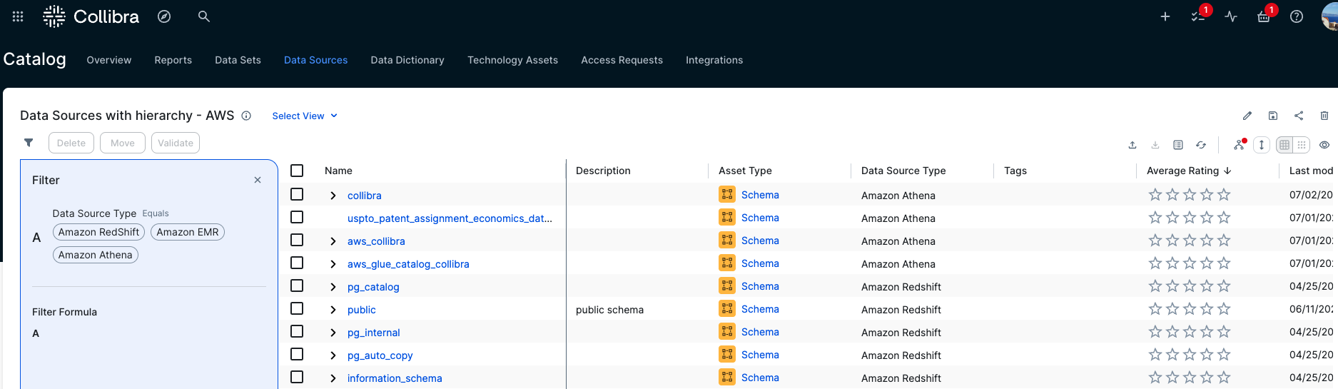Check the pg_internal row checkbox

[297, 332]
